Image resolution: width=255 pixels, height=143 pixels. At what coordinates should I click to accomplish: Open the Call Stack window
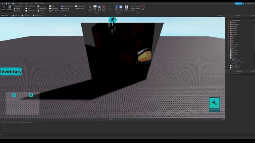coord(41,11)
